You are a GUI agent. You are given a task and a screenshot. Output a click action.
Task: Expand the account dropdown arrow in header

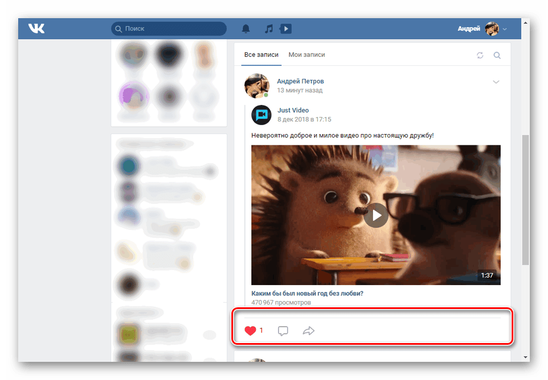505,30
